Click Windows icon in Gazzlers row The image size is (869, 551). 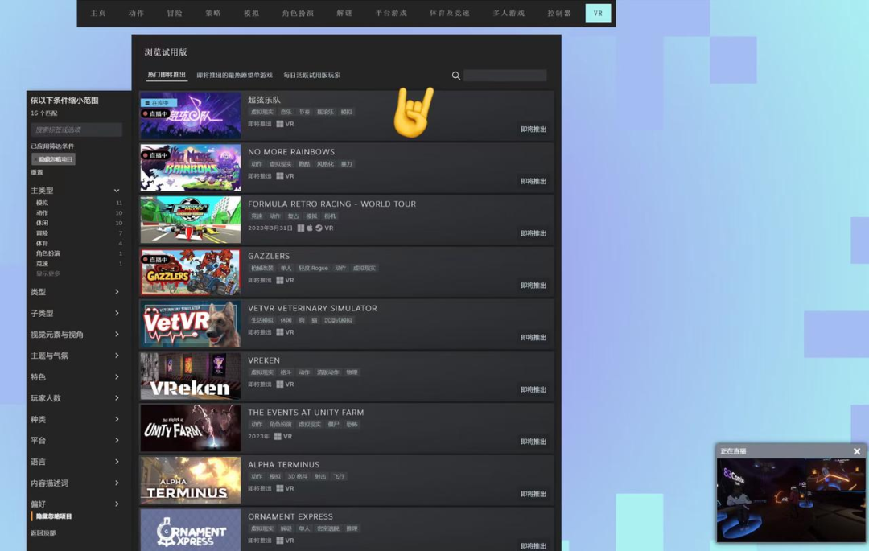pos(280,280)
